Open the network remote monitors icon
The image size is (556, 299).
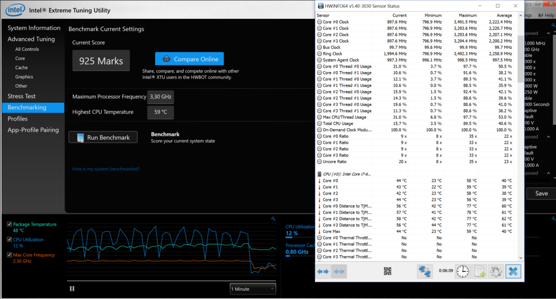(x=425, y=271)
